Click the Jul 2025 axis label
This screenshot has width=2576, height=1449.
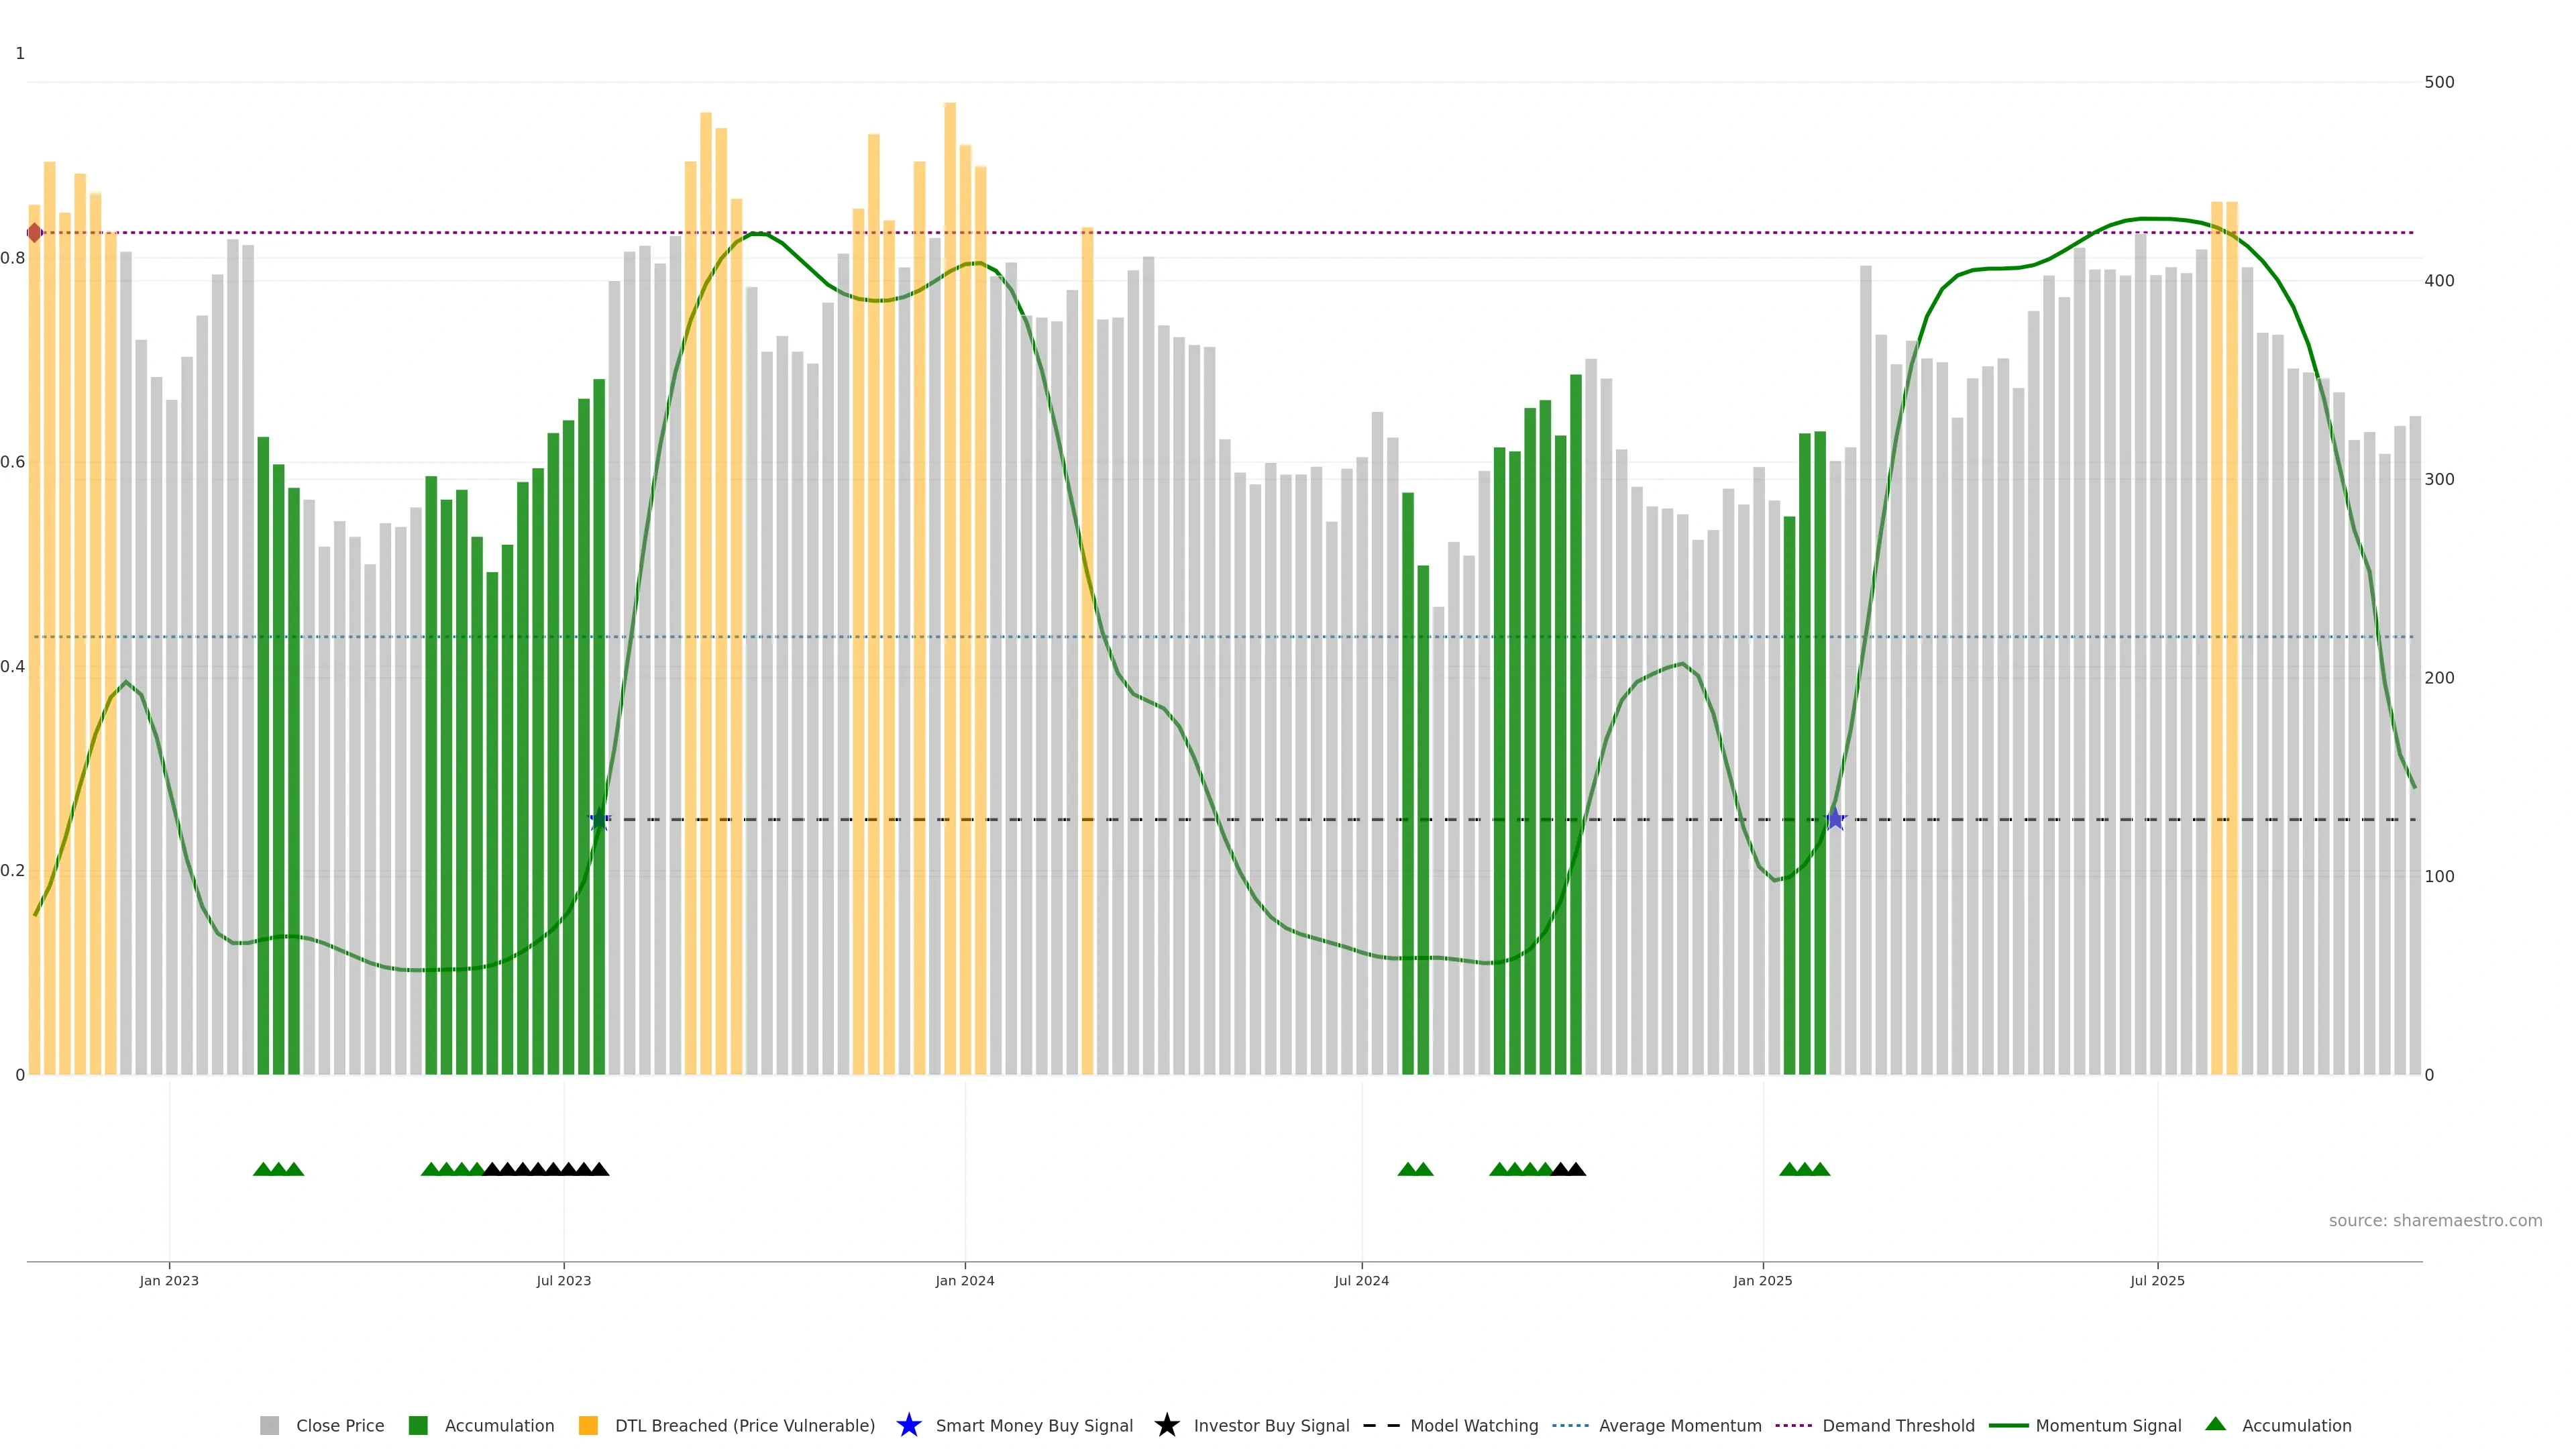(2157, 1281)
